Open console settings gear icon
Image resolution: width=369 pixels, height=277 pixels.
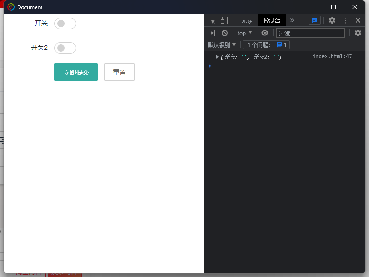point(358,33)
